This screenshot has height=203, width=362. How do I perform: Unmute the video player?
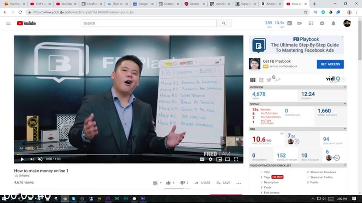coord(40,159)
